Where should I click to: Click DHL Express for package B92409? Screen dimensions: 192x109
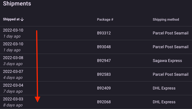pos(164,88)
